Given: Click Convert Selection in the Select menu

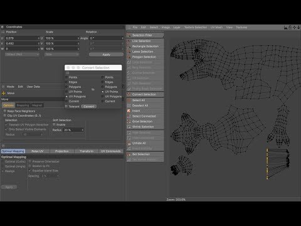Looking at the screenshot, I should pos(145,94).
